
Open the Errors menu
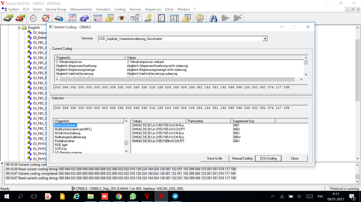pyautogui.click(x=37, y=9)
